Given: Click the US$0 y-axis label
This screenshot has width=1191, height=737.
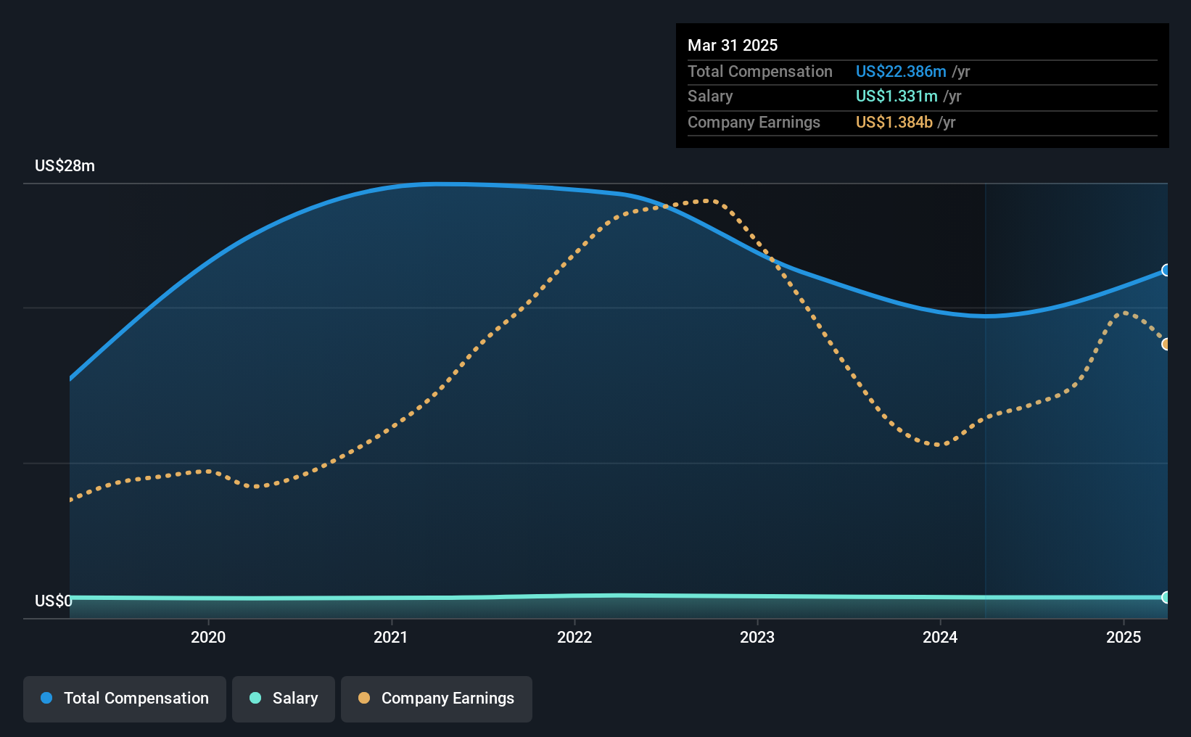Looking at the screenshot, I should pyautogui.click(x=54, y=601).
